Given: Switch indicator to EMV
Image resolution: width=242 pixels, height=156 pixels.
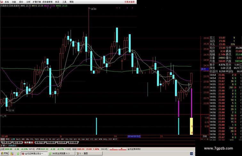Looking at the screenshot, I should point(62,139).
